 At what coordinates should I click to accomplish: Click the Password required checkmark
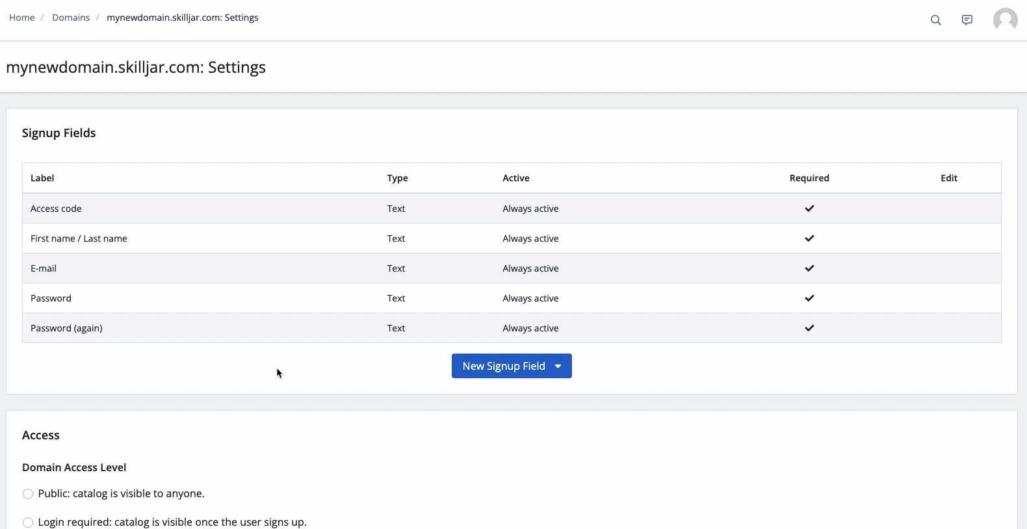point(809,298)
